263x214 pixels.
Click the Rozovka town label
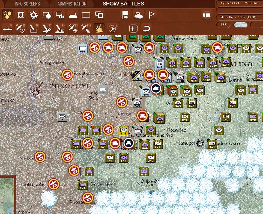[x=176, y=130]
